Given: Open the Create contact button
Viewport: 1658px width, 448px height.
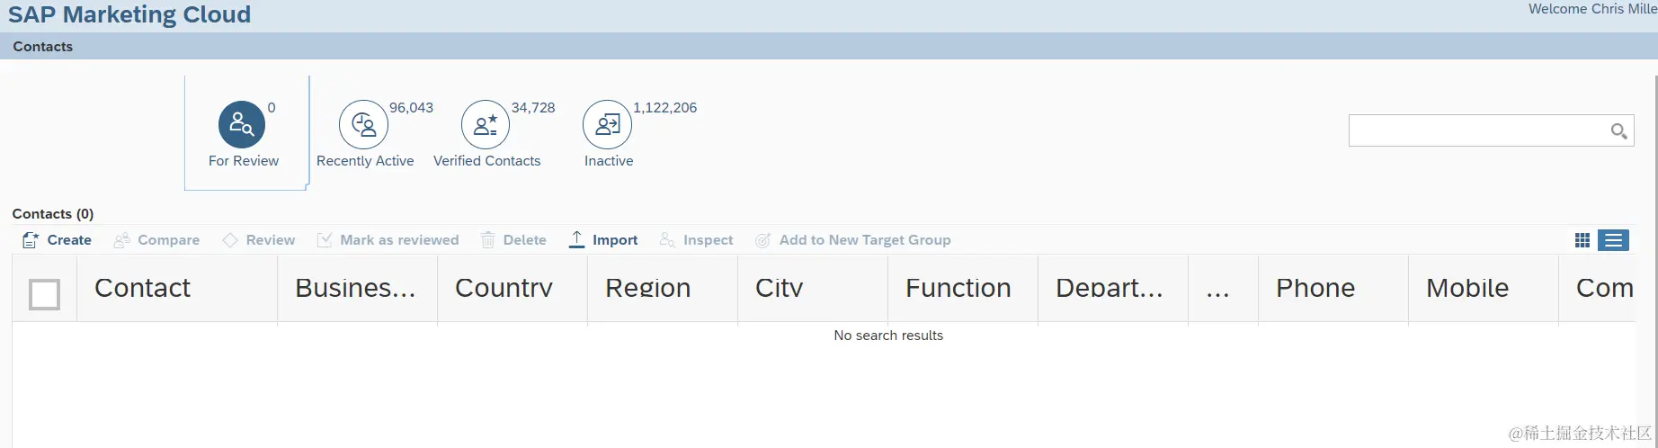Looking at the screenshot, I should [57, 240].
